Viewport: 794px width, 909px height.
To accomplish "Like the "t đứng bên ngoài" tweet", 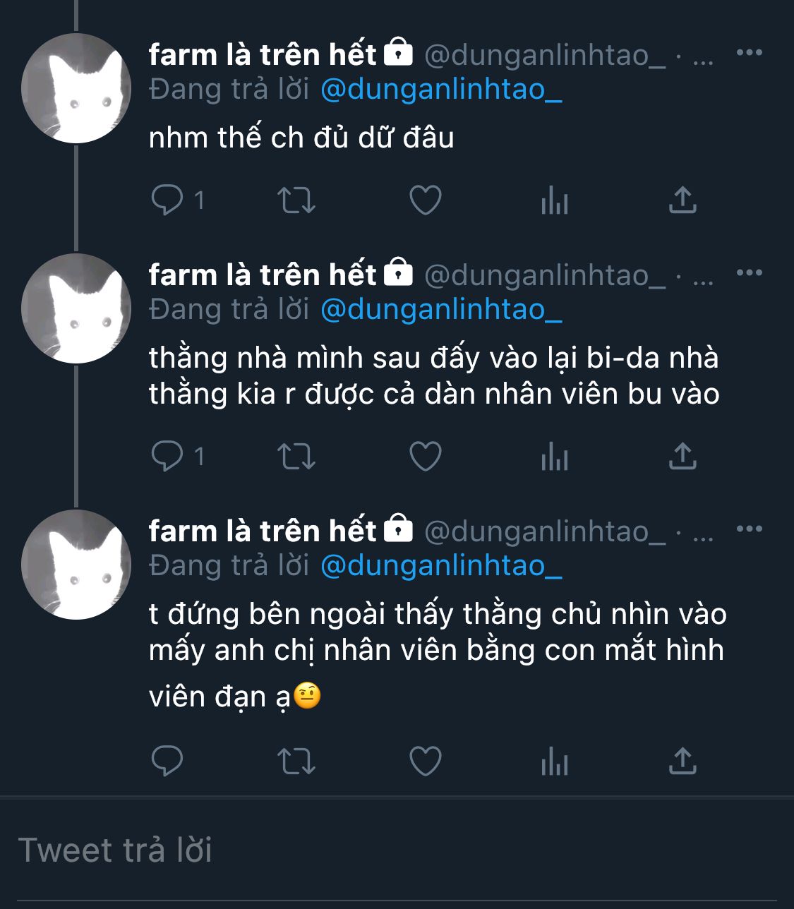I will [426, 761].
